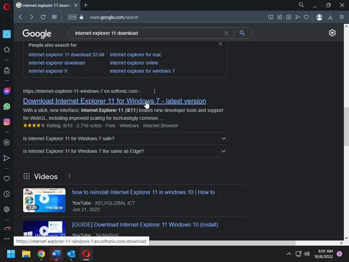
Task: Play the KELVGLOBAL ICT video thumbnail
Action: 44,200
